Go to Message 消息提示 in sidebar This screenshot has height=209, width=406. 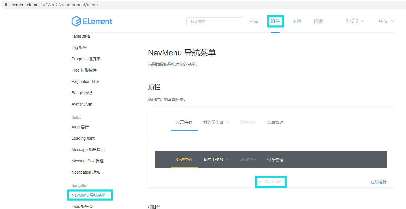point(88,150)
